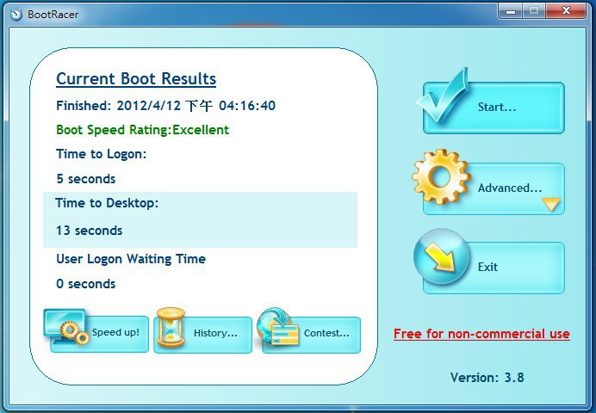
Task: Open the Advanced... options button
Action: pyautogui.click(x=494, y=188)
